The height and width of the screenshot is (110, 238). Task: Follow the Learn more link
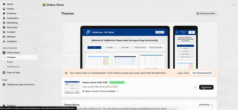pyautogui.click(x=183, y=73)
